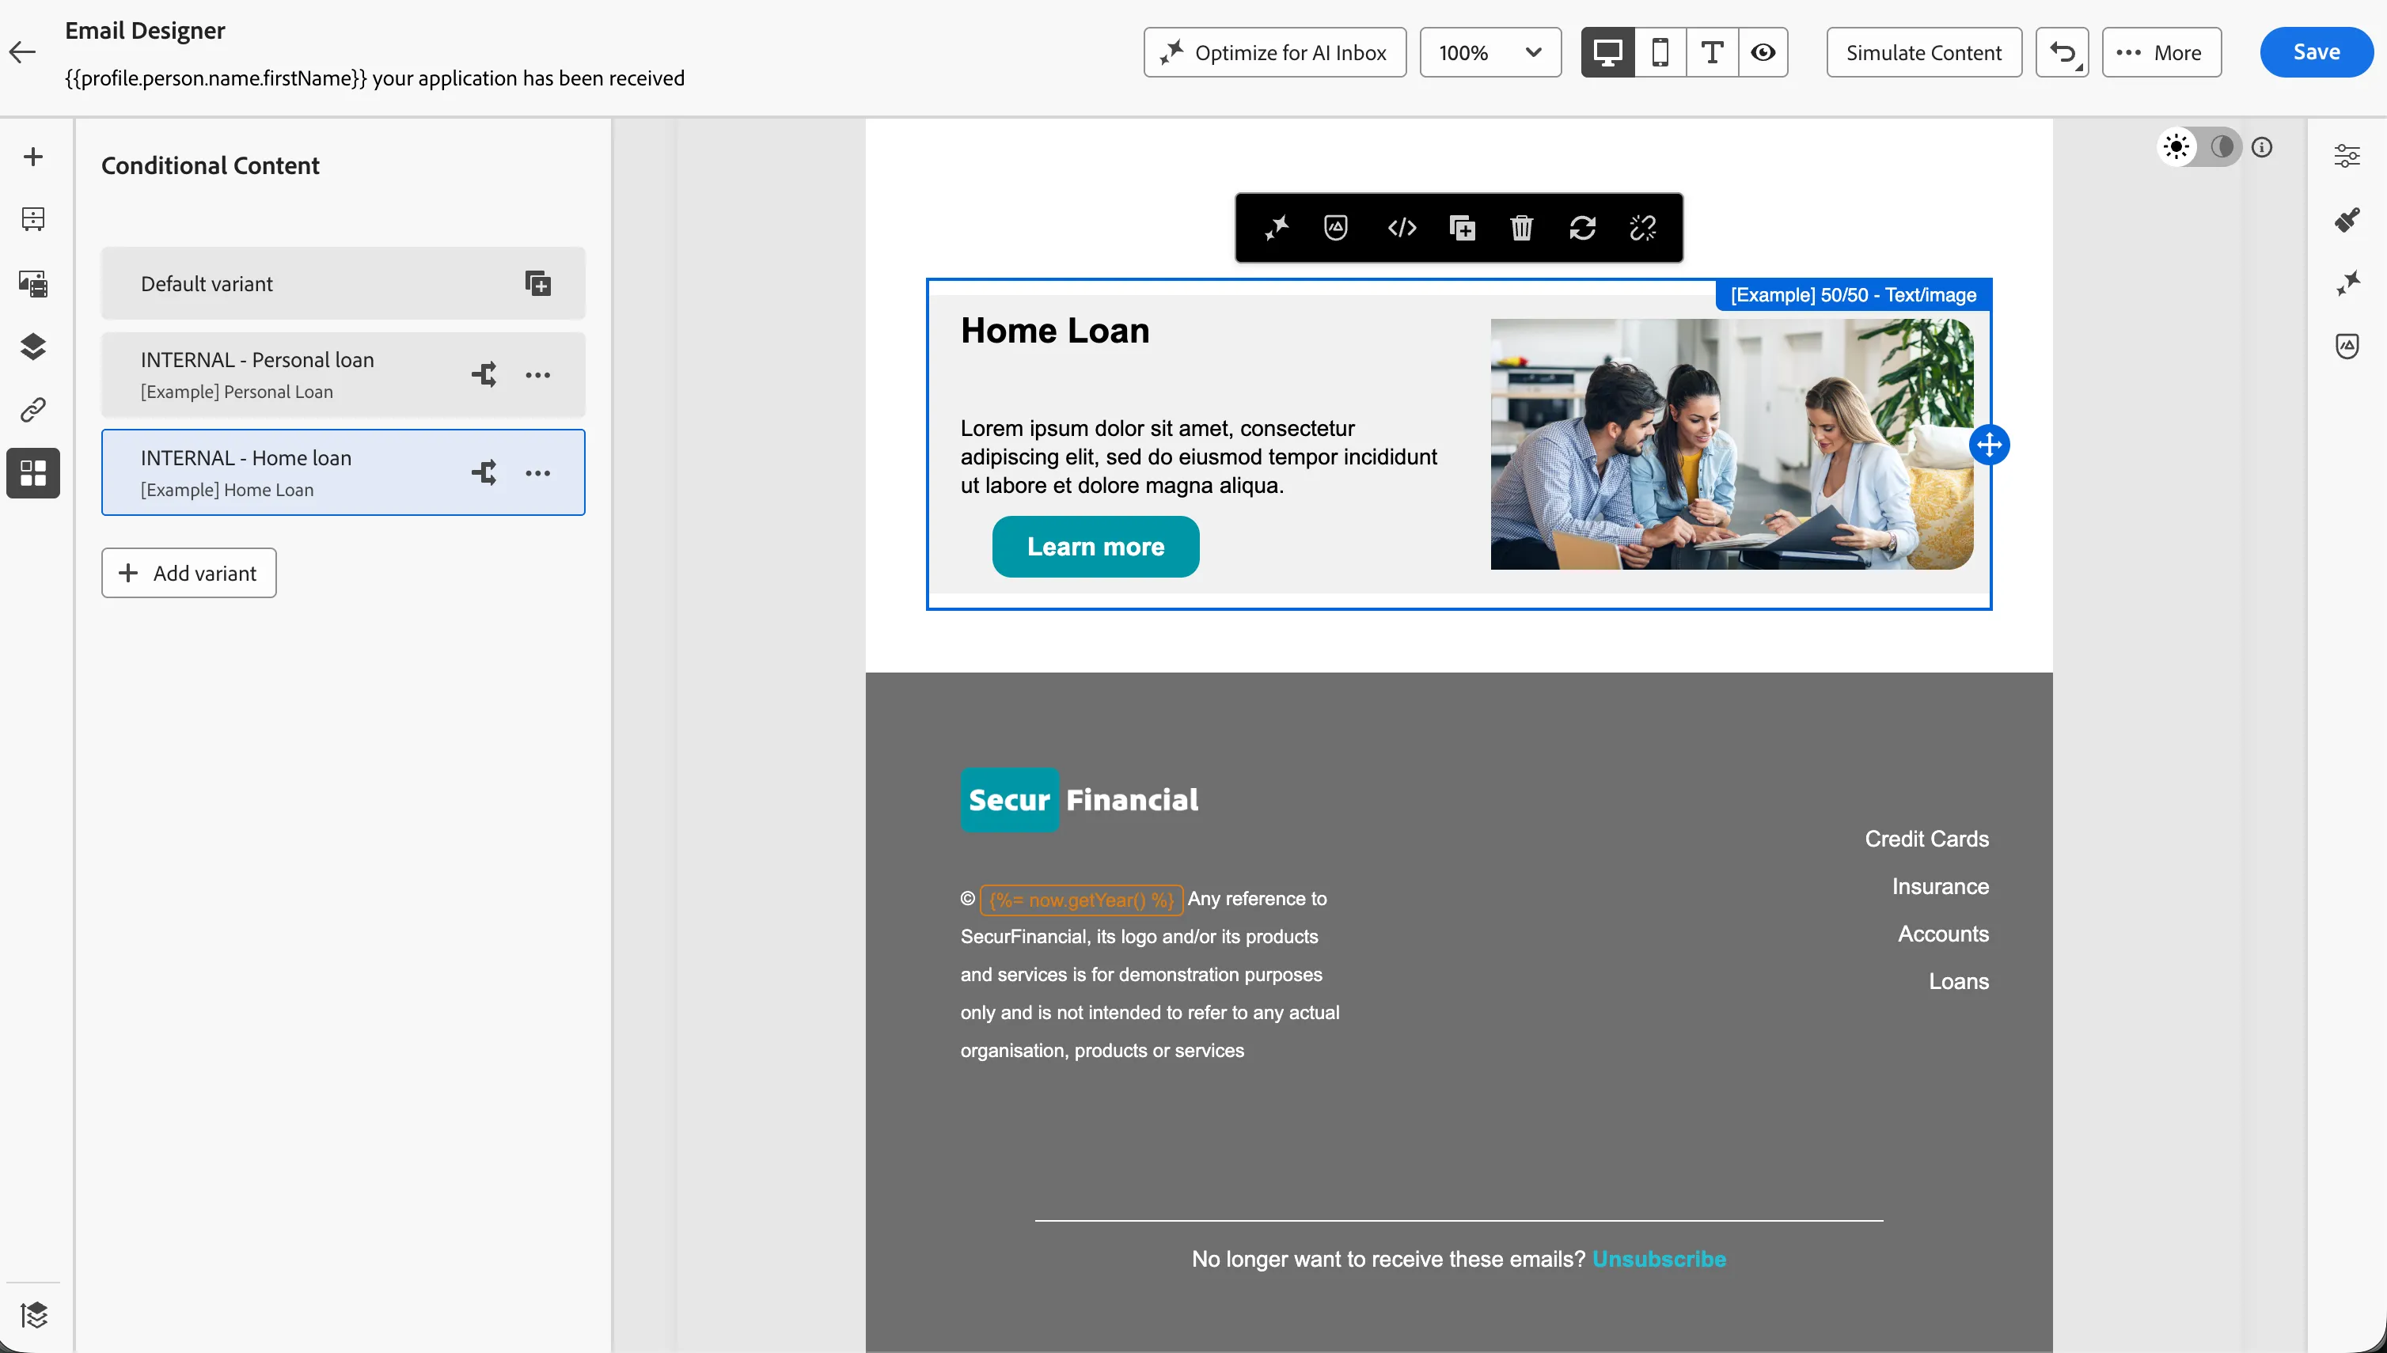Screen dimensions: 2387x1353
Task: Open the structure tree sidebar icon
Action: click(32, 219)
